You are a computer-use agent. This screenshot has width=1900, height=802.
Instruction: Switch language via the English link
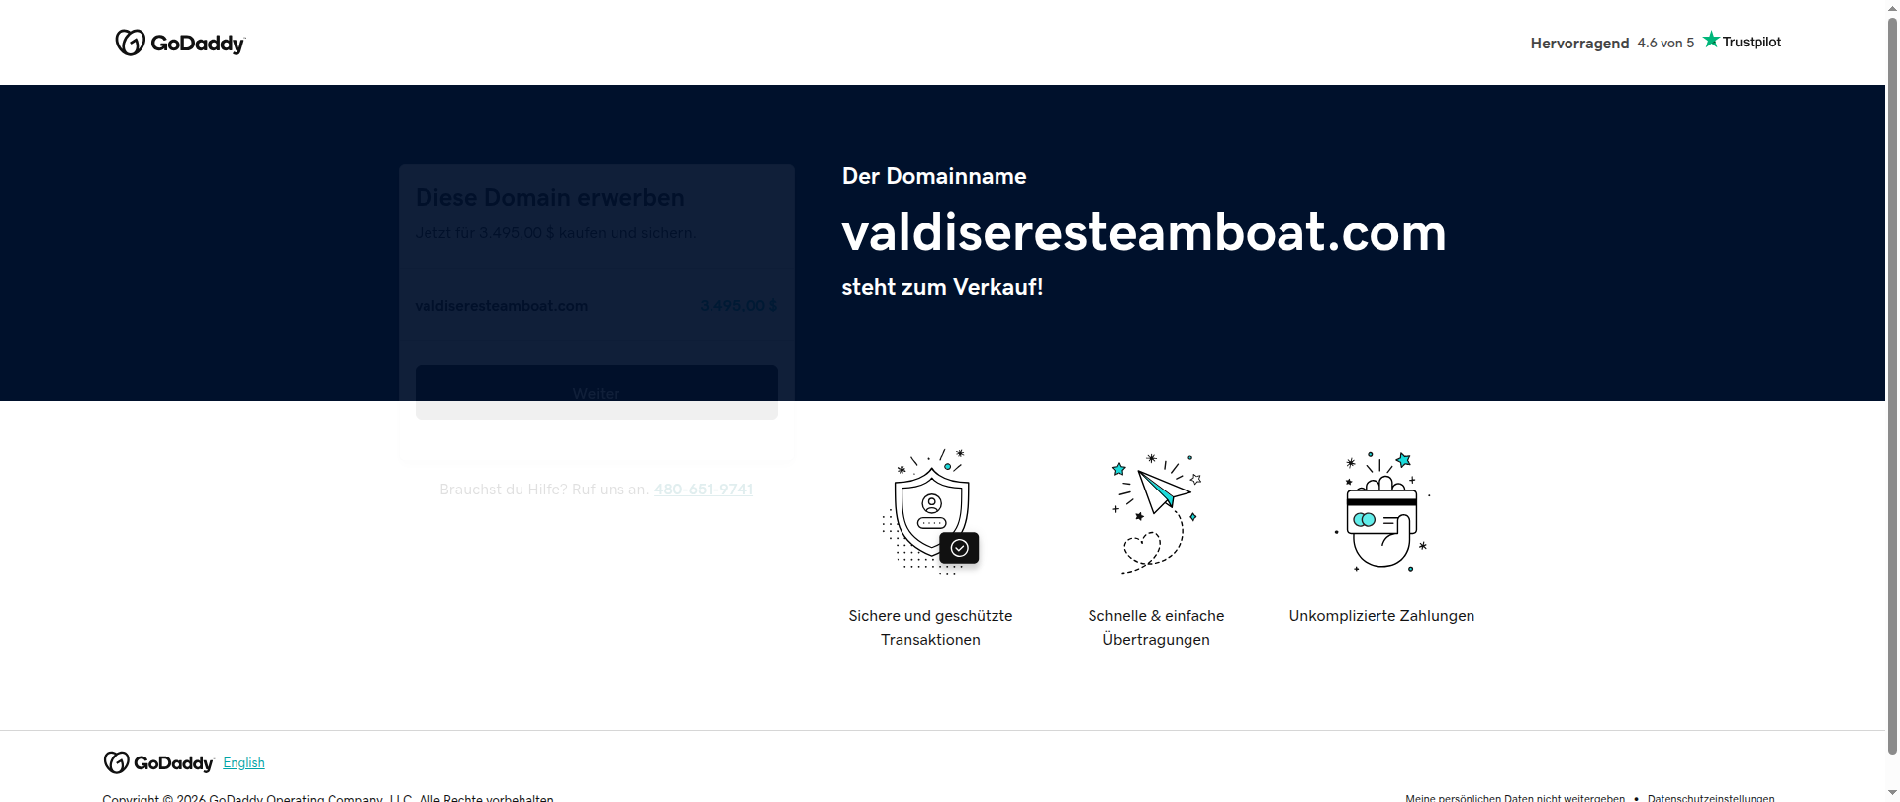click(x=243, y=762)
